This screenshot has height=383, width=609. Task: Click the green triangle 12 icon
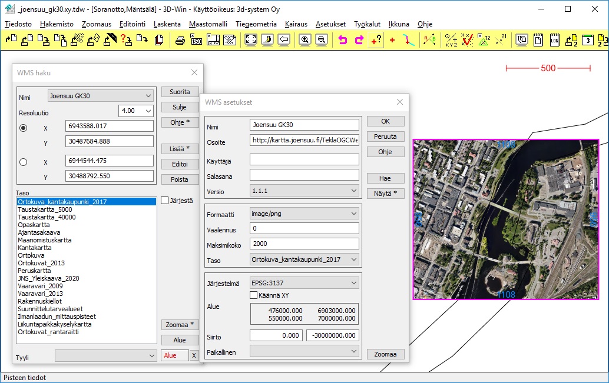pos(484,39)
